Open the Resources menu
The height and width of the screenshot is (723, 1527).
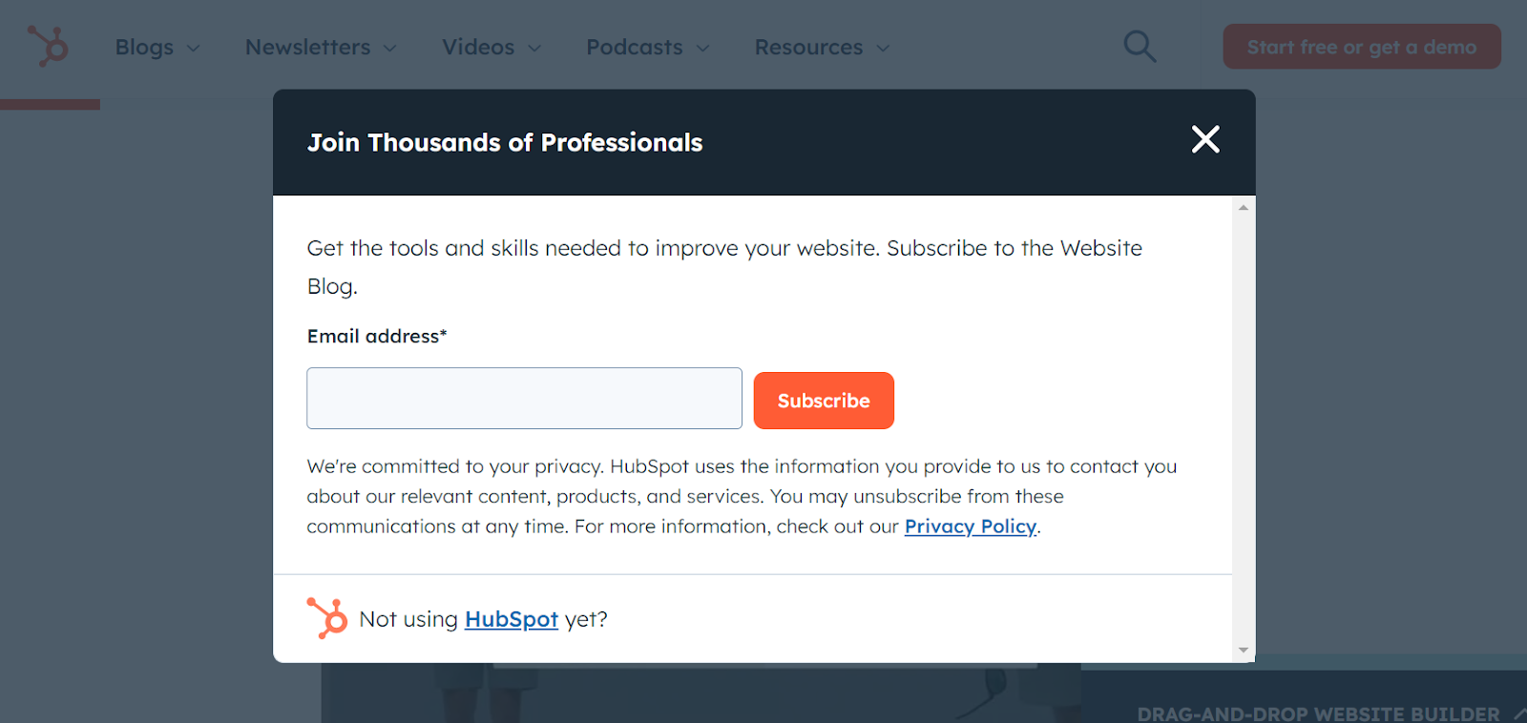822,47
